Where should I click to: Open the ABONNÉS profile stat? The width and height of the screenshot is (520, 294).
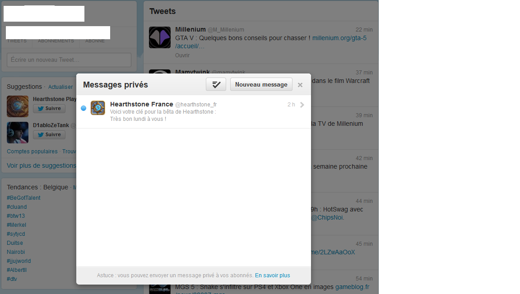point(95,41)
